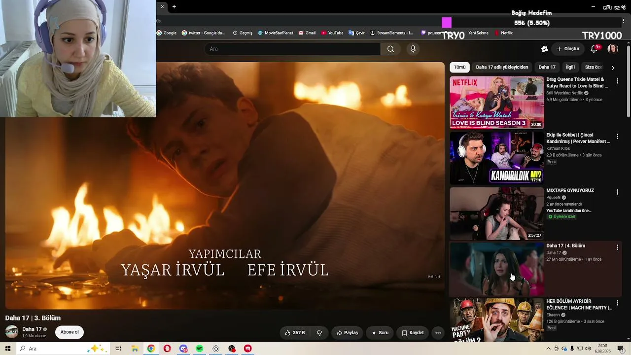The image size is (631, 355).
Task: Start voice search with the microphone icon
Action: pyautogui.click(x=413, y=49)
